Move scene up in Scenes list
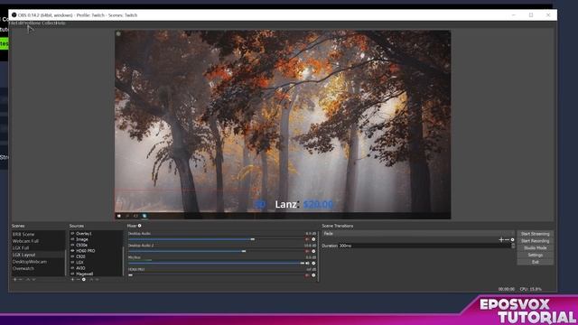 [x=28, y=280]
